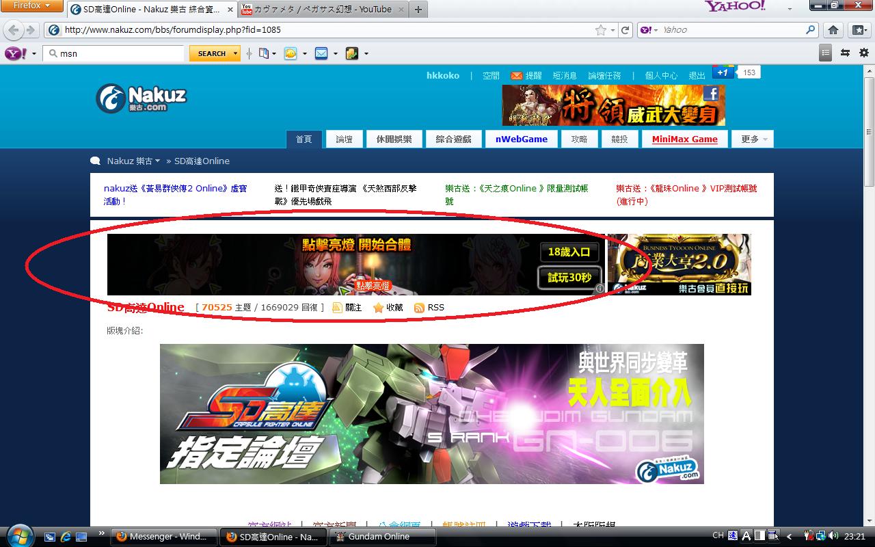Click the Firefox home icon
Viewport: 875px width, 547px height.
833,30
